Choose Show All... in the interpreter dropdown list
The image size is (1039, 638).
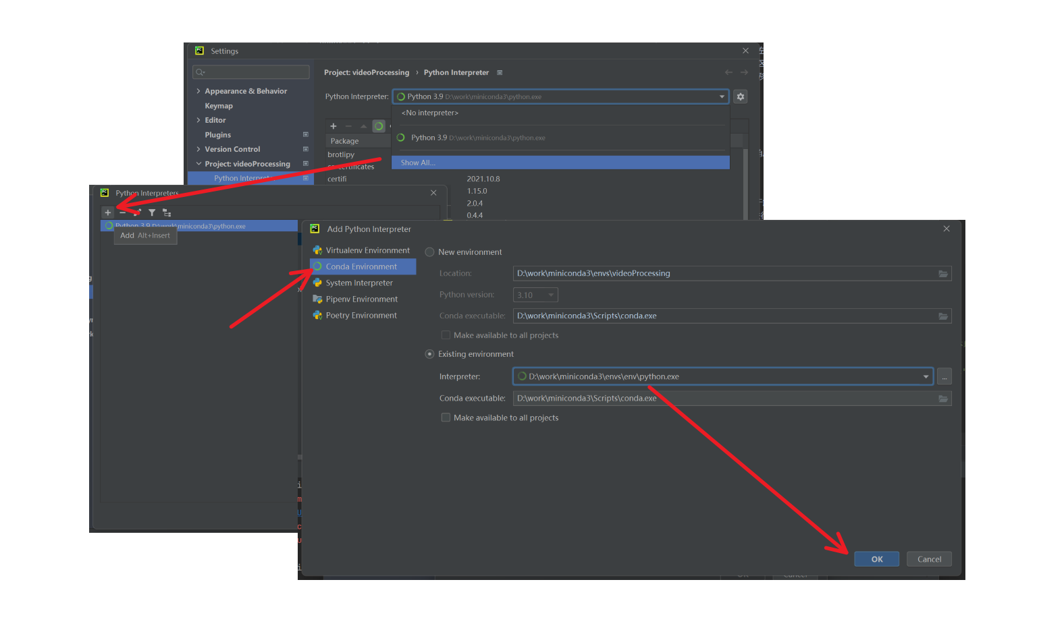pos(560,163)
